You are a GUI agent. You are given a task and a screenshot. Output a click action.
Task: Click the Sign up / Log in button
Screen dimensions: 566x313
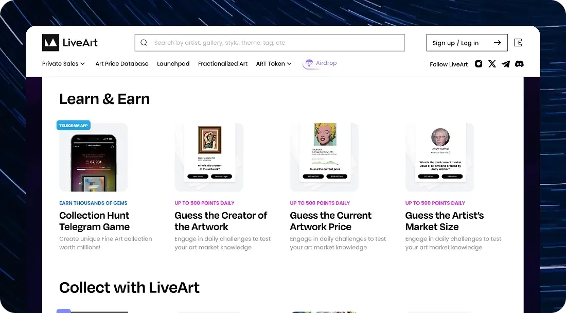[x=467, y=43]
